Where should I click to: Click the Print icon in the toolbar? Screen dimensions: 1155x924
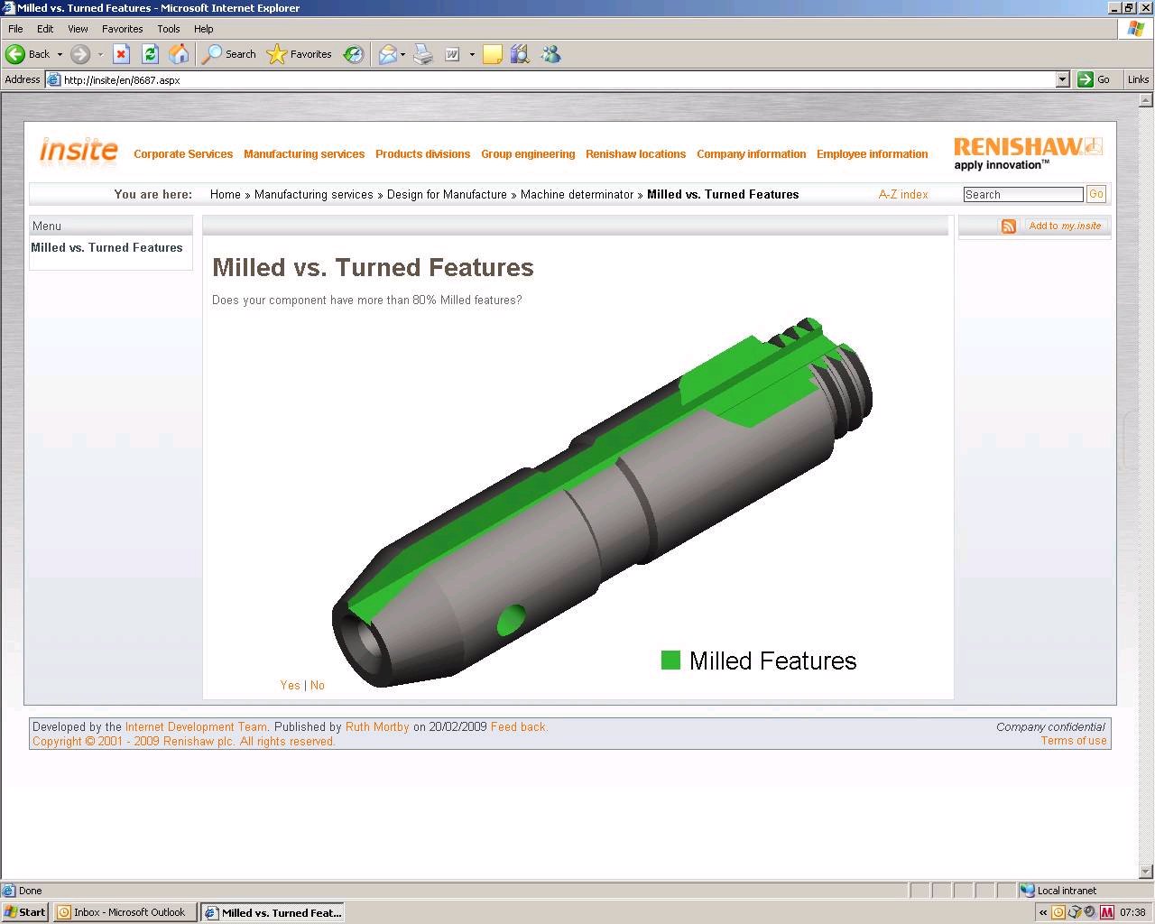[423, 54]
